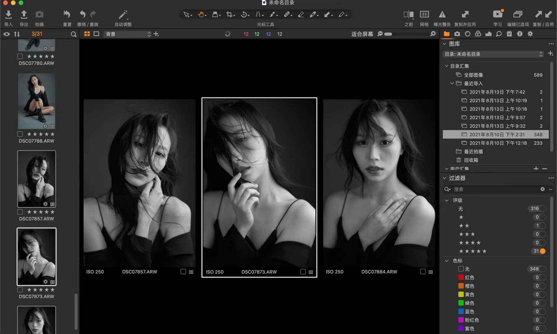Select the Rotation tool
Screen dimensions: 557x334
tap(245, 15)
